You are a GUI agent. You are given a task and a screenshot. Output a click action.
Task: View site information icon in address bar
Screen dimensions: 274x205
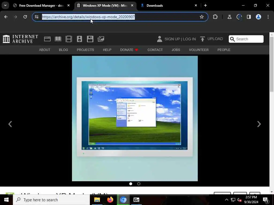36,17
